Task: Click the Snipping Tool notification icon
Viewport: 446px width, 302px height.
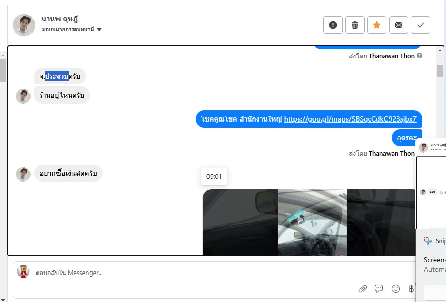Action: (x=428, y=241)
